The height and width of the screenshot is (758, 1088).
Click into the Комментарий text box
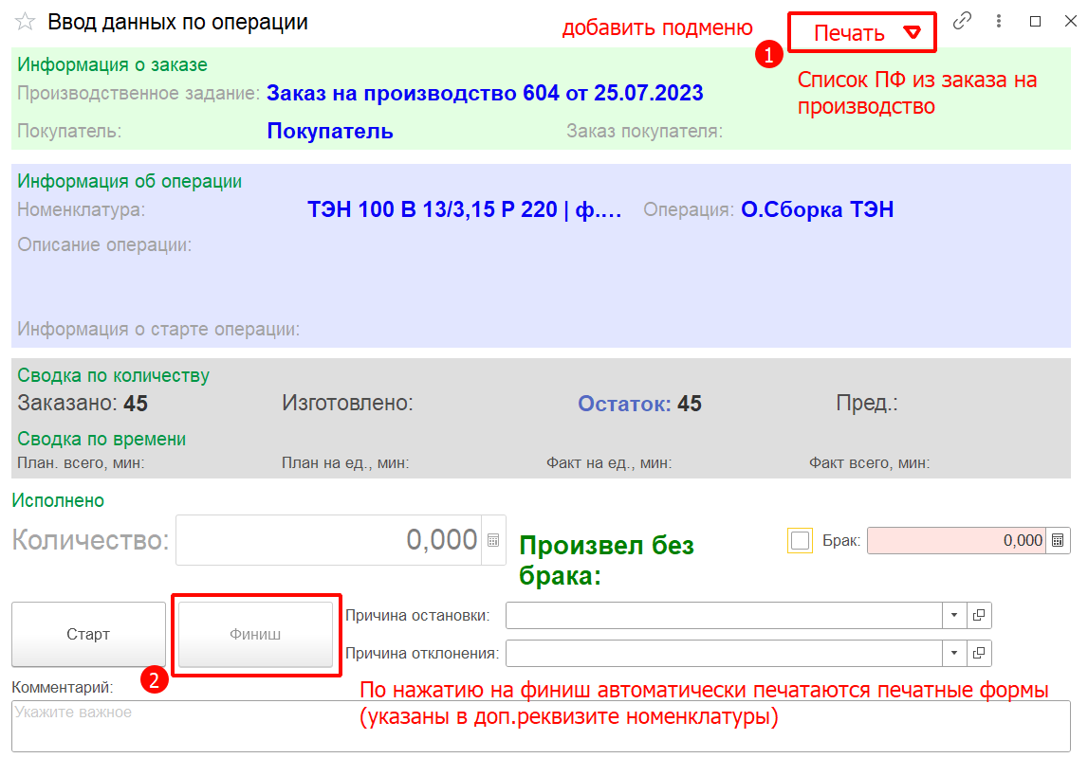click(541, 726)
